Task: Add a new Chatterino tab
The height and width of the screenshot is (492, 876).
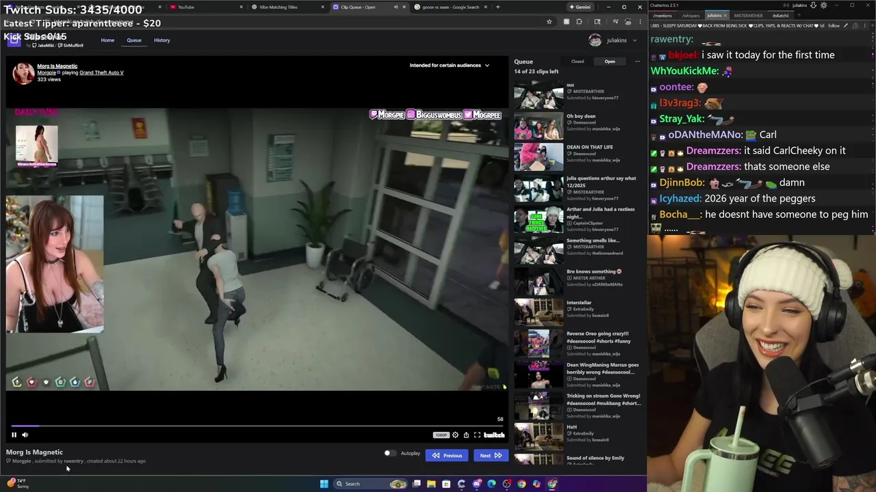Action: click(x=800, y=15)
